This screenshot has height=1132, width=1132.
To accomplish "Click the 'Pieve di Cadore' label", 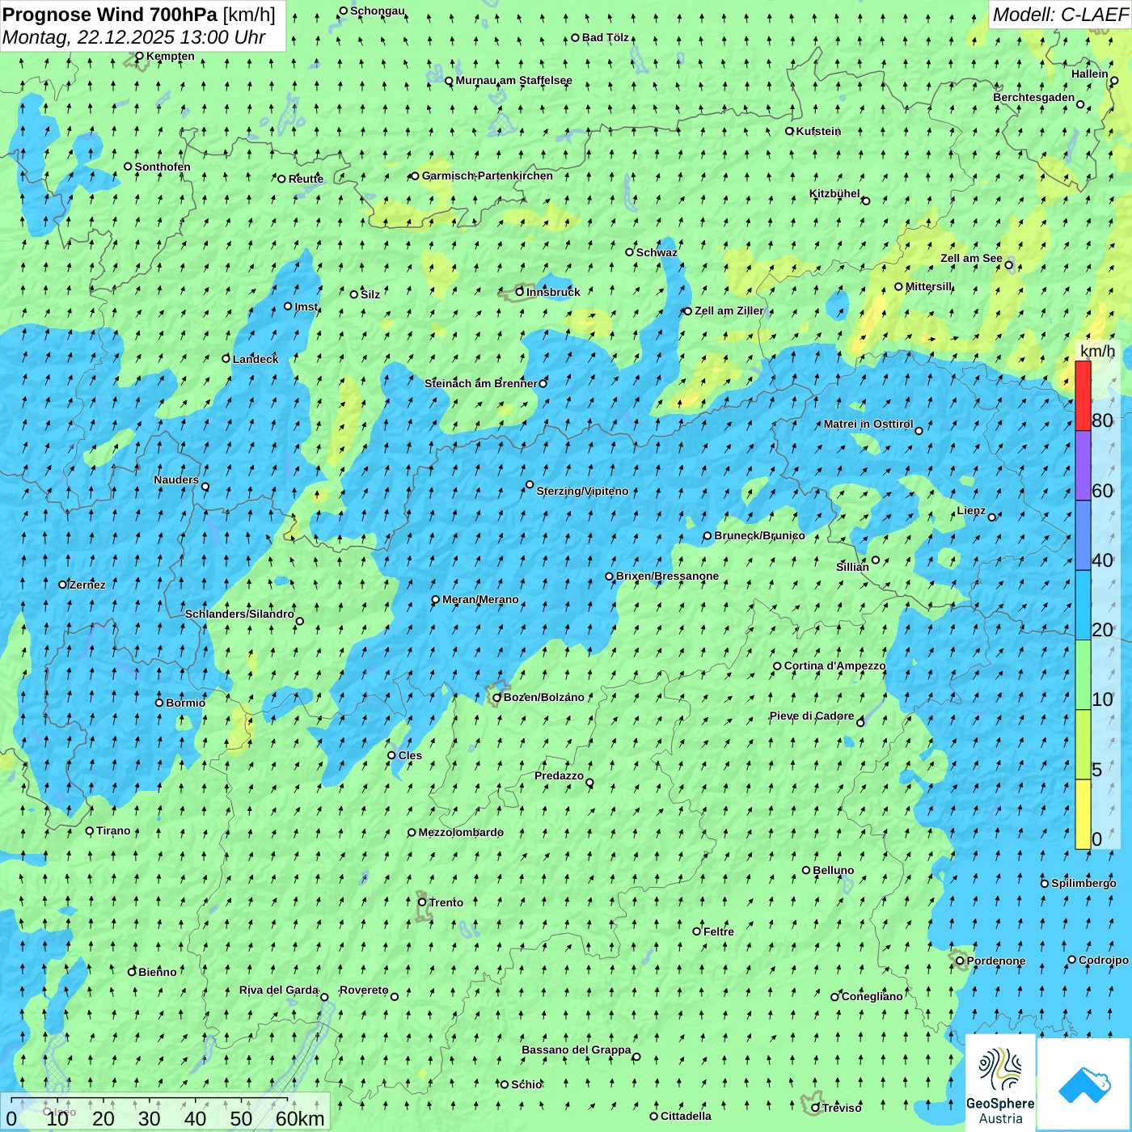I will pos(812,716).
